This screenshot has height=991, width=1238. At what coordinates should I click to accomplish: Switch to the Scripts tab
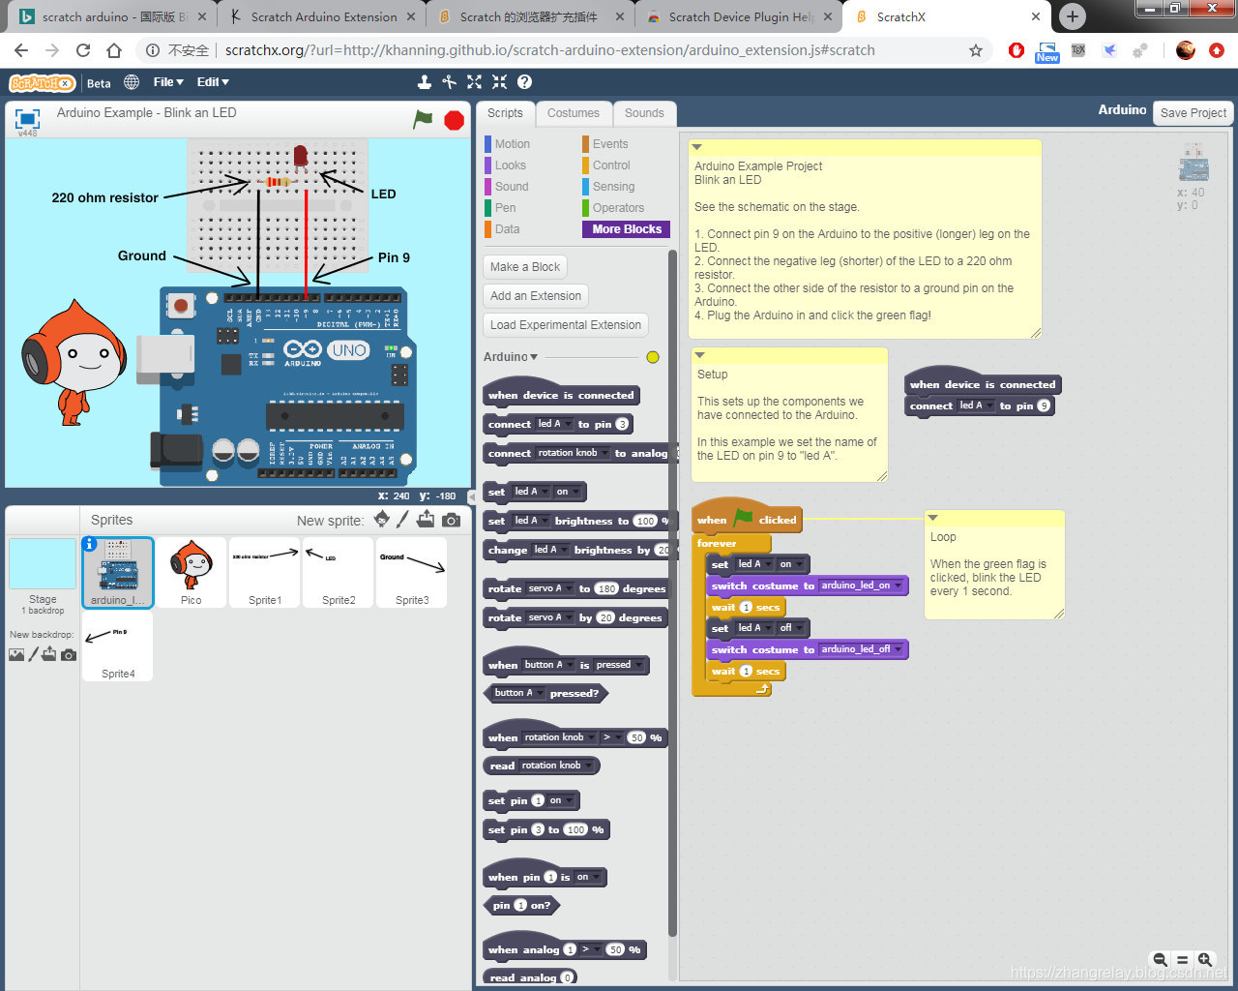[x=505, y=113]
